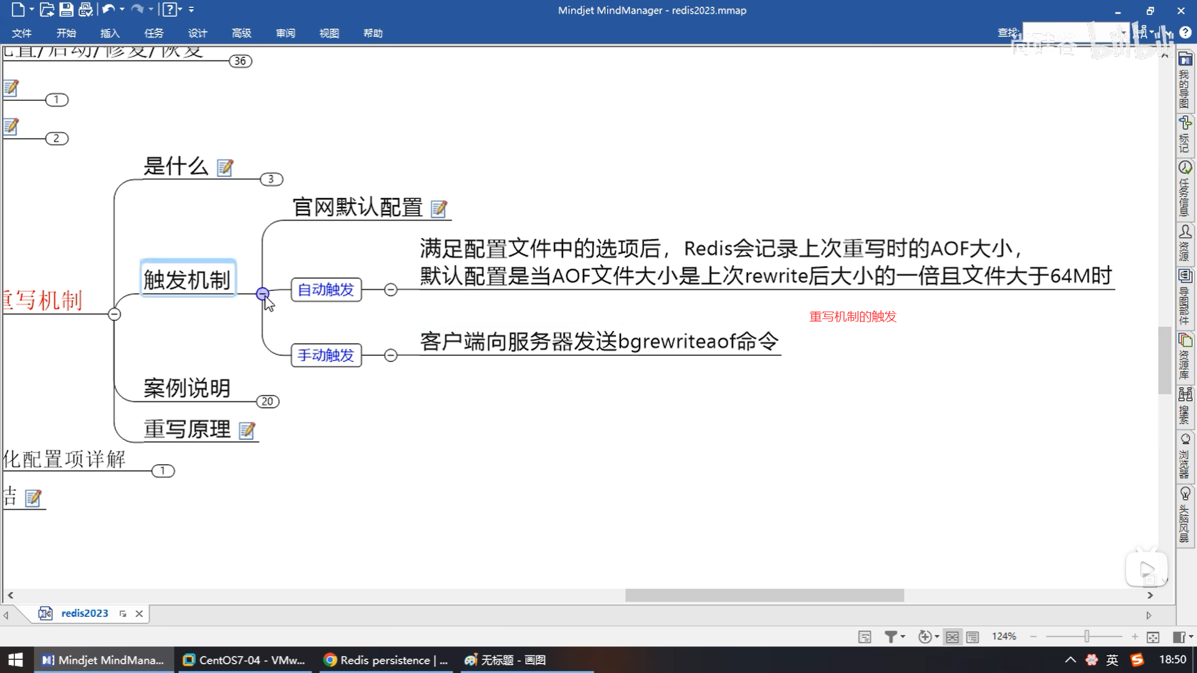Viewport: 1197px width, 673px height.
Task: Open notes icon beside 重写原理
Action: (247, 431)
